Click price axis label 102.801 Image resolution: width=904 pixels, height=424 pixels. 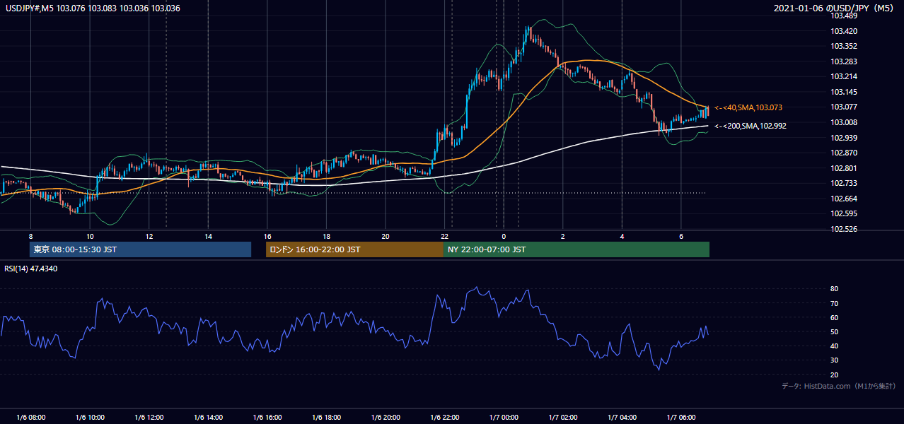[844, 168]
